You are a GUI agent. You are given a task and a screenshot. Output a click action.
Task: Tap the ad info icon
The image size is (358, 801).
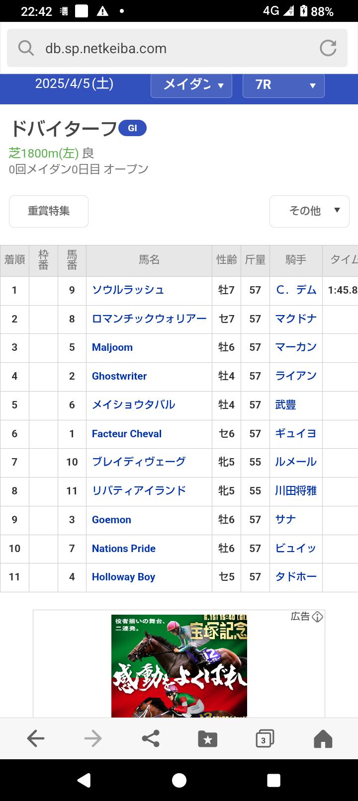click(x=317, y=617)
